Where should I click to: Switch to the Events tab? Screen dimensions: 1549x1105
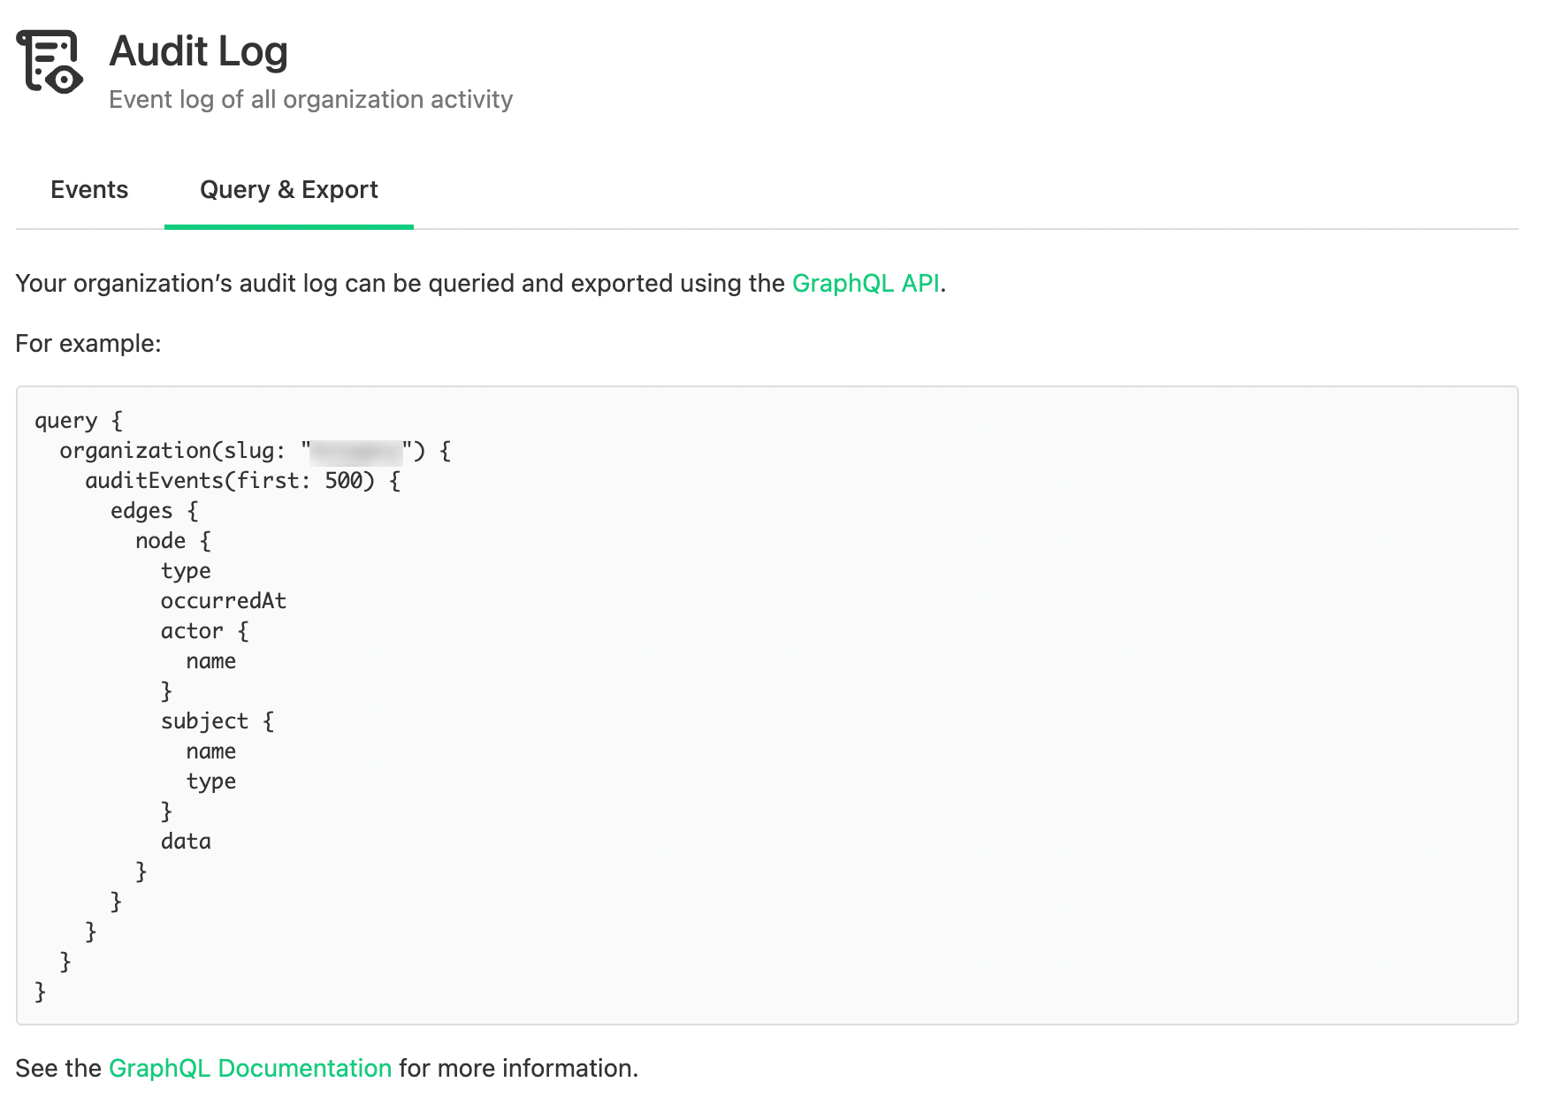88,189
